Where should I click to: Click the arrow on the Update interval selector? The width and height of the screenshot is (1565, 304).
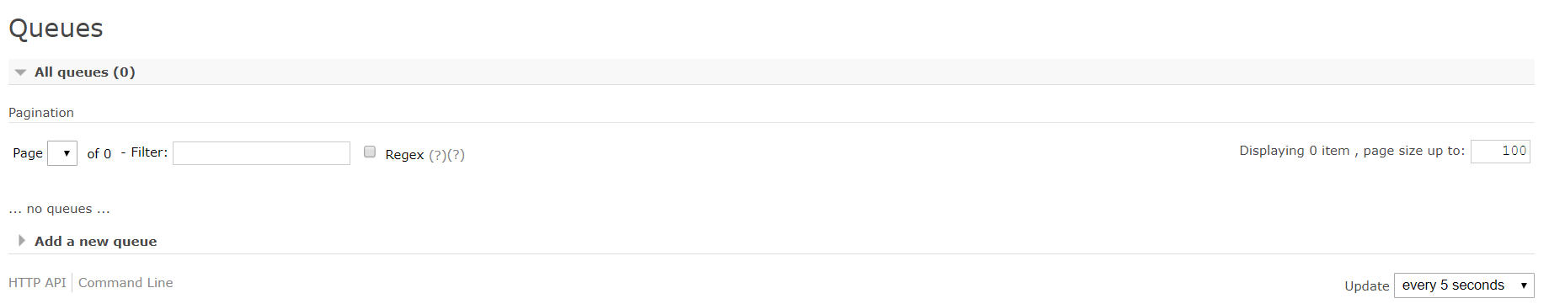pos(1524,285)
